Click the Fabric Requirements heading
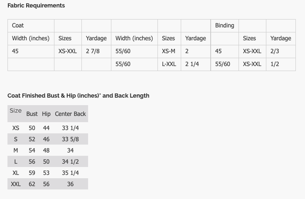The image size is (305, 199). pos(36,5)
